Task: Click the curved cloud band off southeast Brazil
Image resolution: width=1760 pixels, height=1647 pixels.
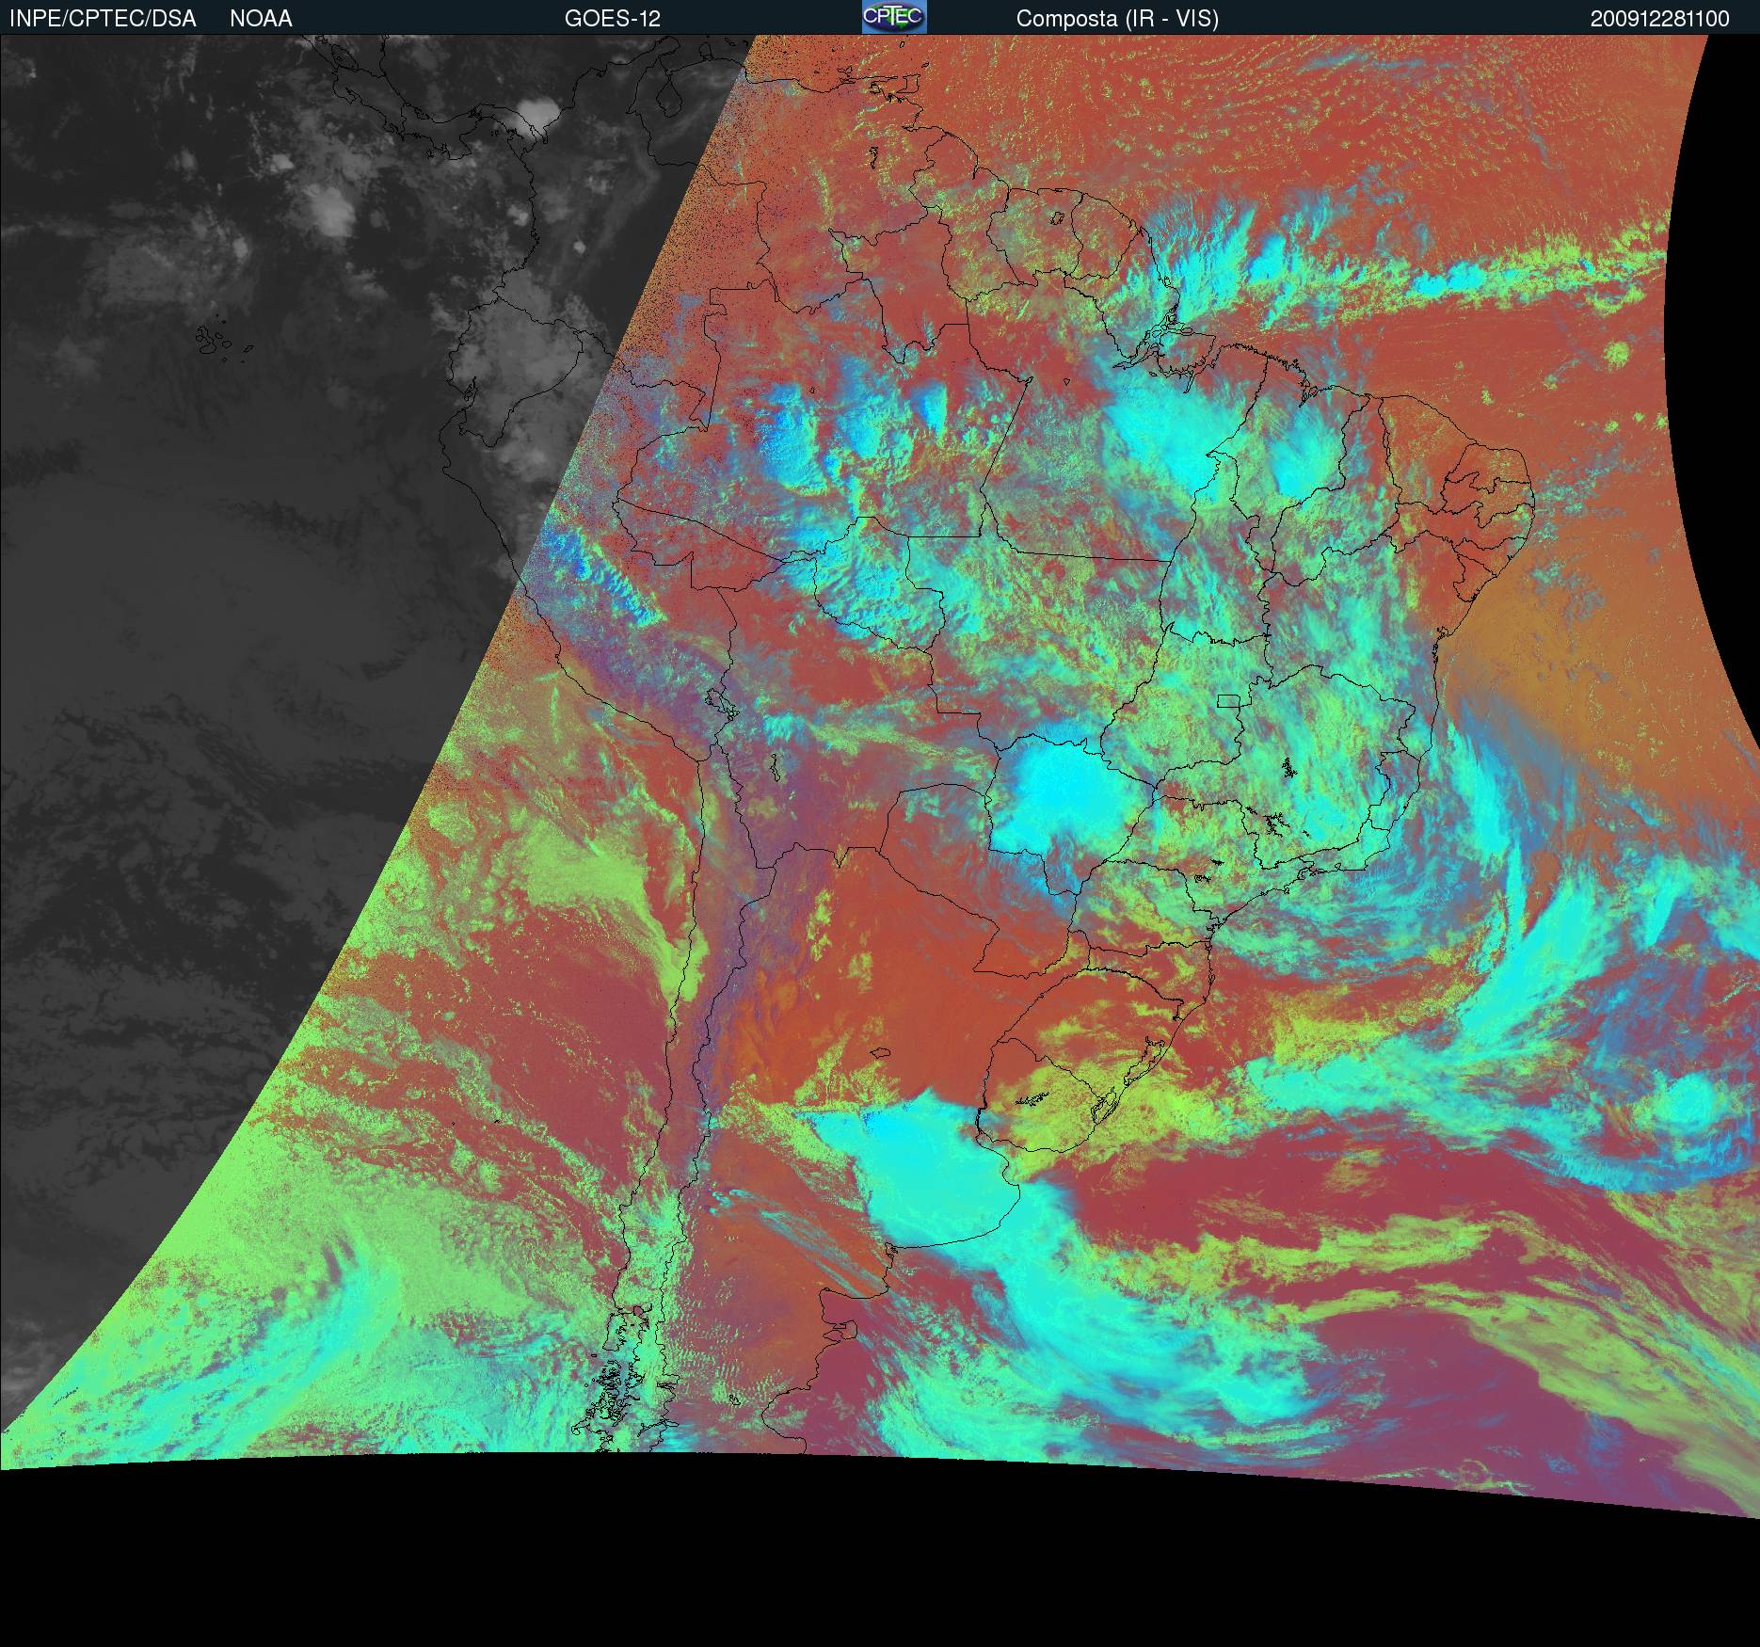Action: [1525, 941]
